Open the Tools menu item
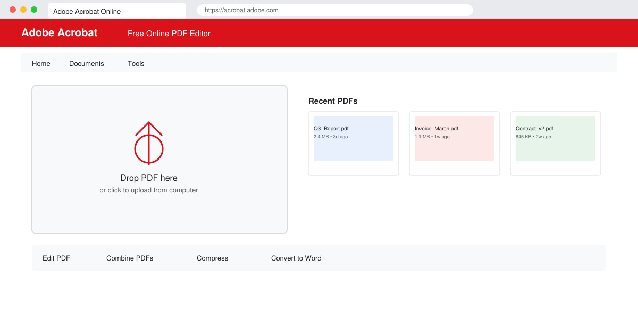 (136, 63)
